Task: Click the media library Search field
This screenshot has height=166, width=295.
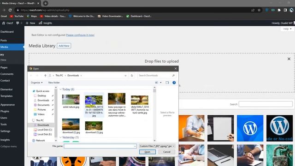Action: [265, 104]
